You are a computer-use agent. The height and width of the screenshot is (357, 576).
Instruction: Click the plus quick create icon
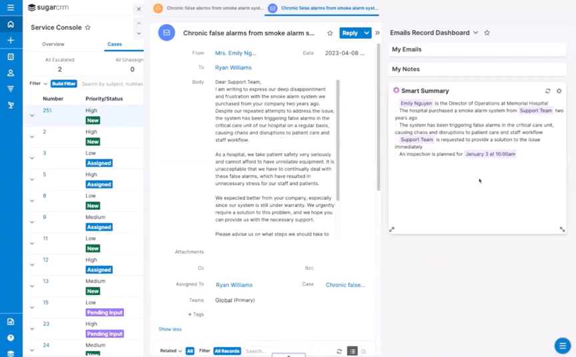pos(11,41)
